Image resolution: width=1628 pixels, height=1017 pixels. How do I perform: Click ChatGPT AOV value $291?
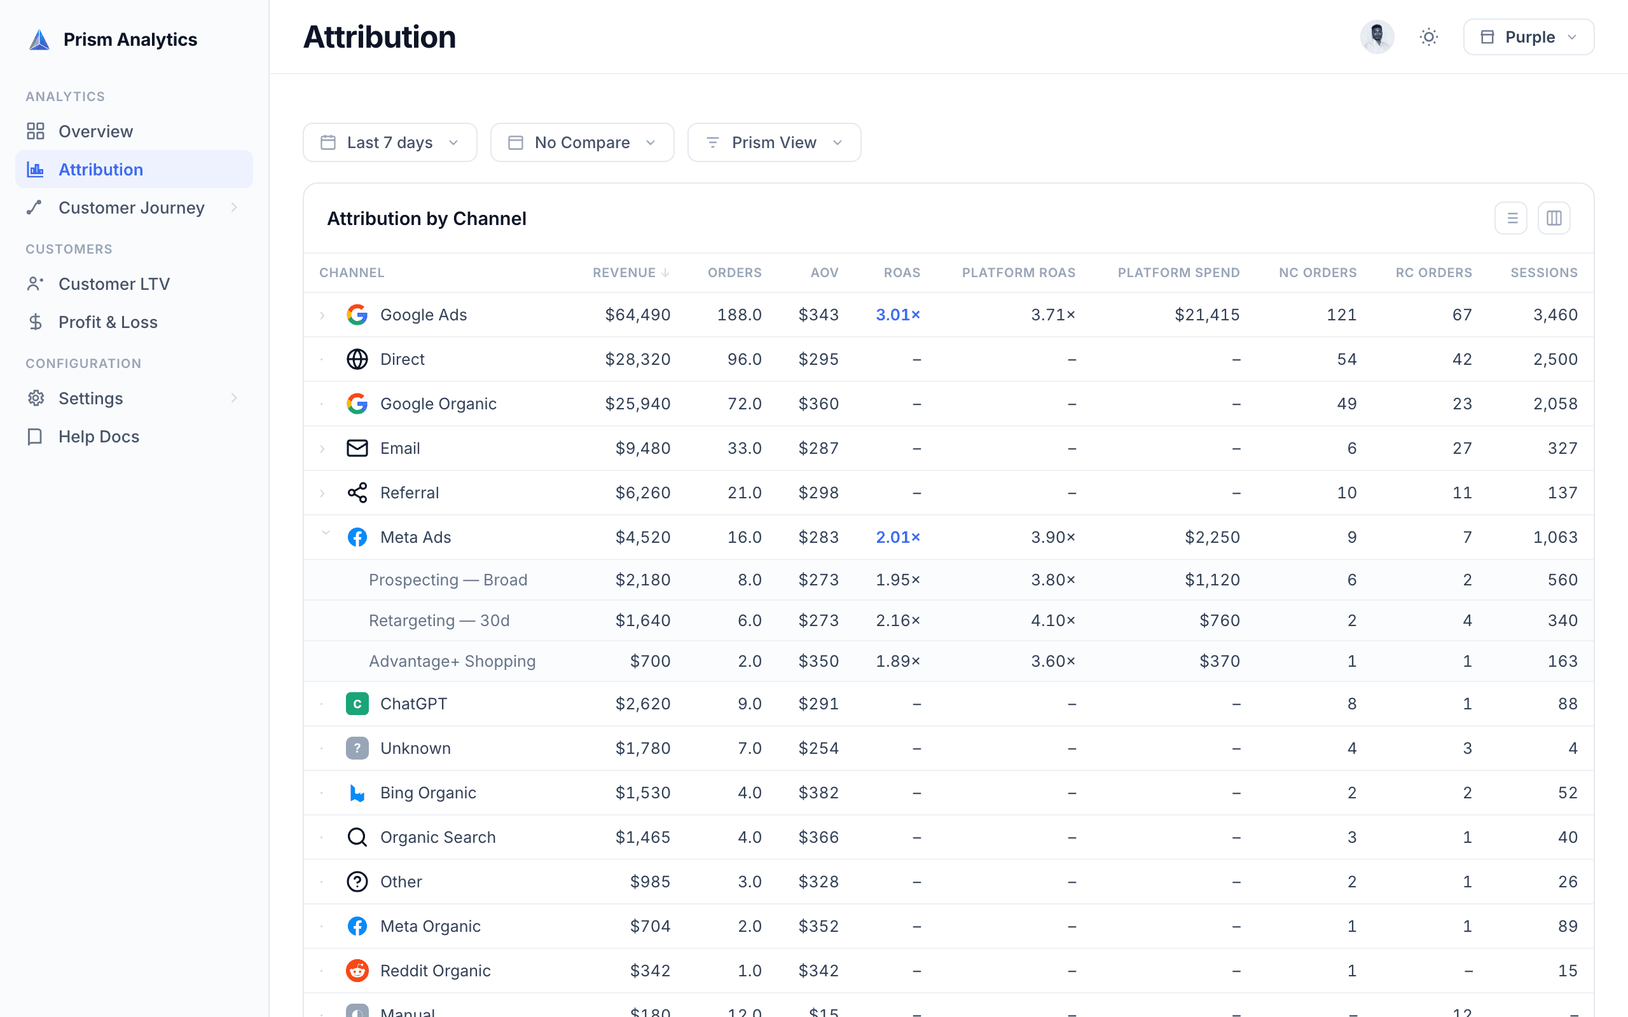click(x=818, y=704)
